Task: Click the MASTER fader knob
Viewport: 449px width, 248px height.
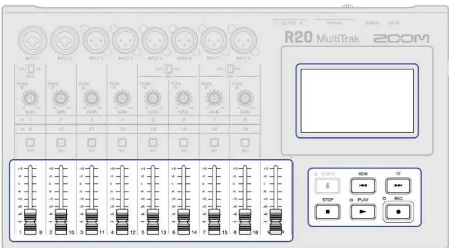Action: coord(275,222)
